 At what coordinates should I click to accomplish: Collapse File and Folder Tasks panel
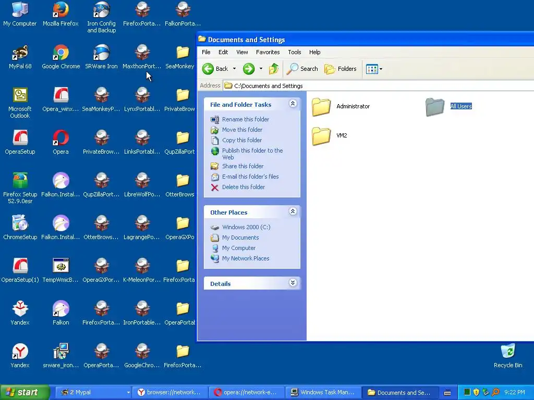click(x=293, y=104)
